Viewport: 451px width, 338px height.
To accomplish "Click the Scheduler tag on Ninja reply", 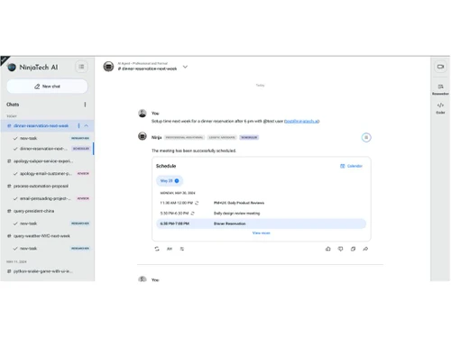I will (x=249, y=137).
